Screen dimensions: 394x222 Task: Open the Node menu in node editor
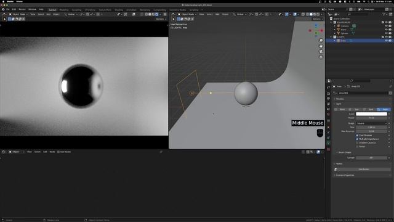pos(52,152)
